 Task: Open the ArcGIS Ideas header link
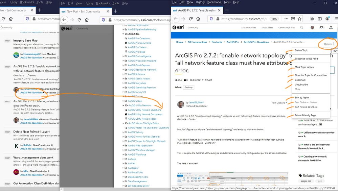(267, 28)
